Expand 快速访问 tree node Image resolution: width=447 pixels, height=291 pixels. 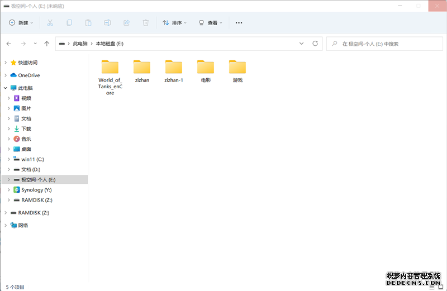(x=6, y=63)
